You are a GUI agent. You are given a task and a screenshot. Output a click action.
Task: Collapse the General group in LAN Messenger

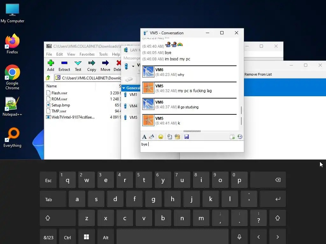pyautogui.click(x=124, y=88)
